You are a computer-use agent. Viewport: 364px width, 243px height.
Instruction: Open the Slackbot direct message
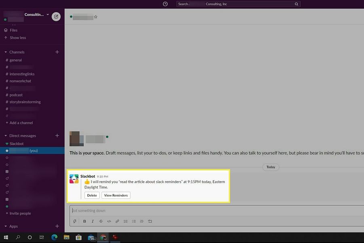click(x=17, y=144)
